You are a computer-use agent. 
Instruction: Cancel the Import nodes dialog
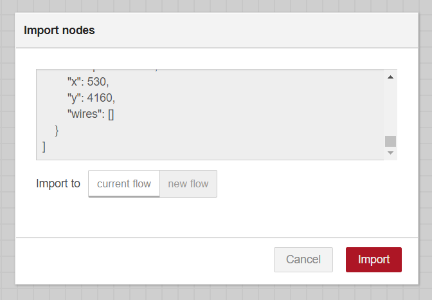click(303, 259)
